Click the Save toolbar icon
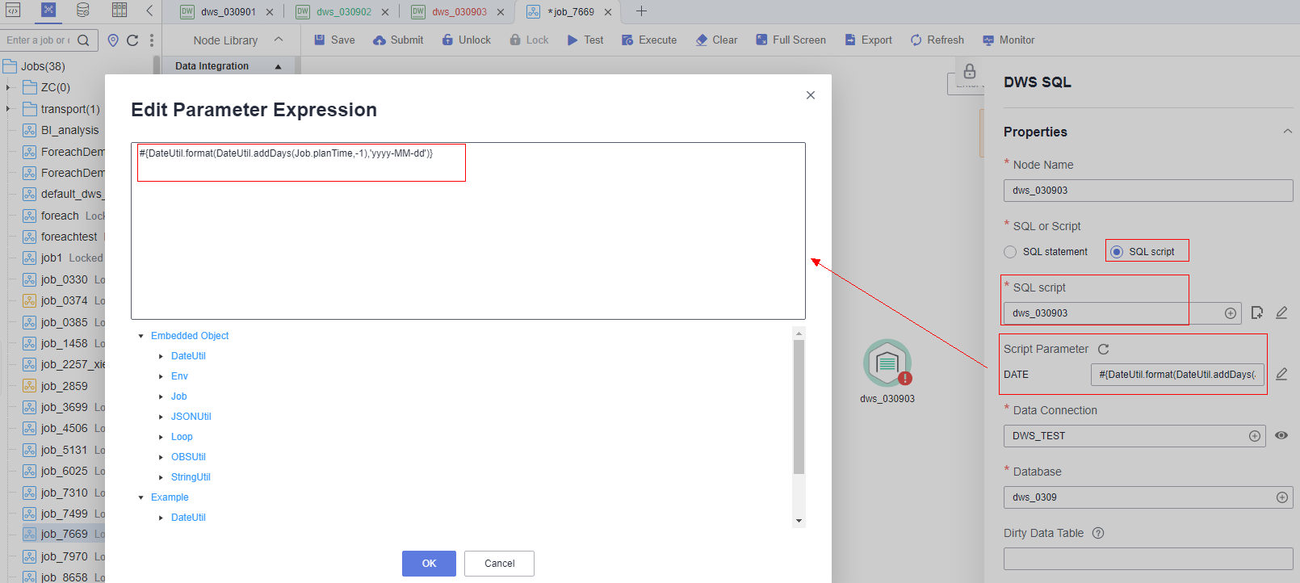 (x=320, y=40)
